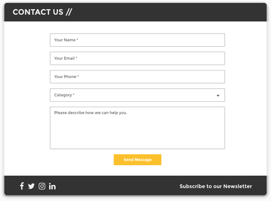Click the Twitter bird icon
Viewport: 271px width, 201px height.
pos(31,186)
